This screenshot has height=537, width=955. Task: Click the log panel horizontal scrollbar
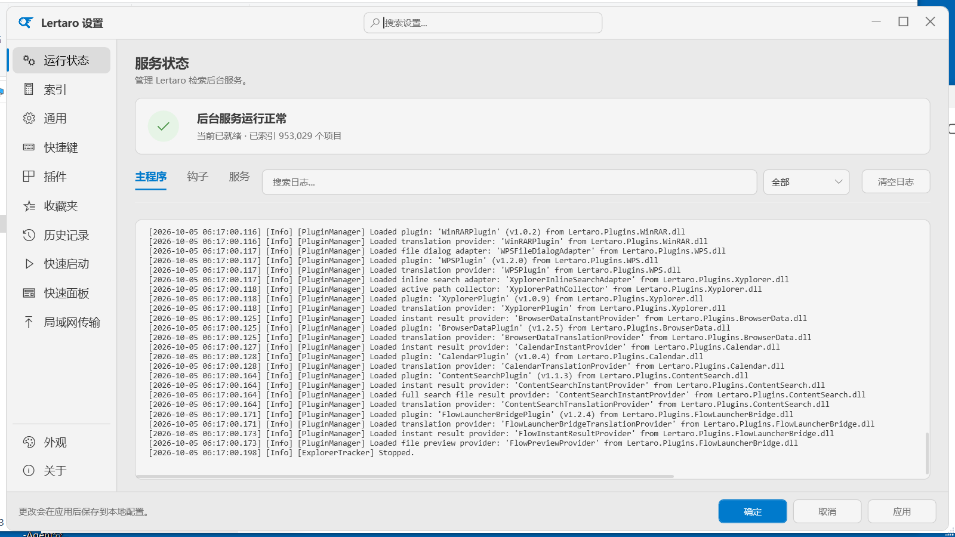click(405, 476)
